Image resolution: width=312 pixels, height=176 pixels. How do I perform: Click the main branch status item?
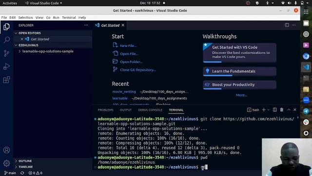pos(10,173)
